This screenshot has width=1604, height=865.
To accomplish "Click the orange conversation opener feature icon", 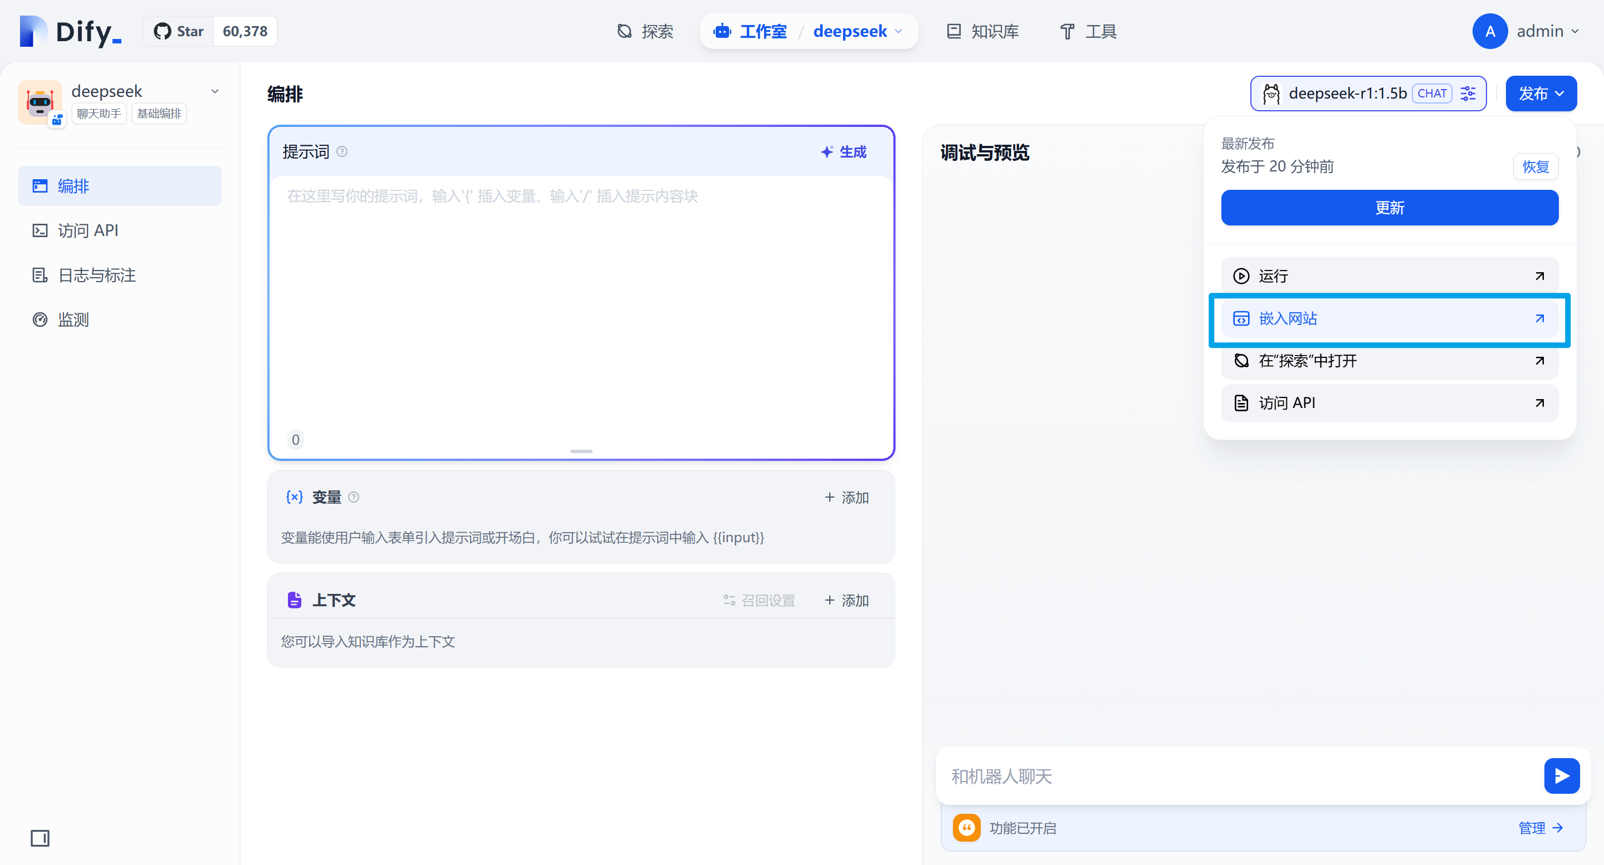I will point(966,827).
